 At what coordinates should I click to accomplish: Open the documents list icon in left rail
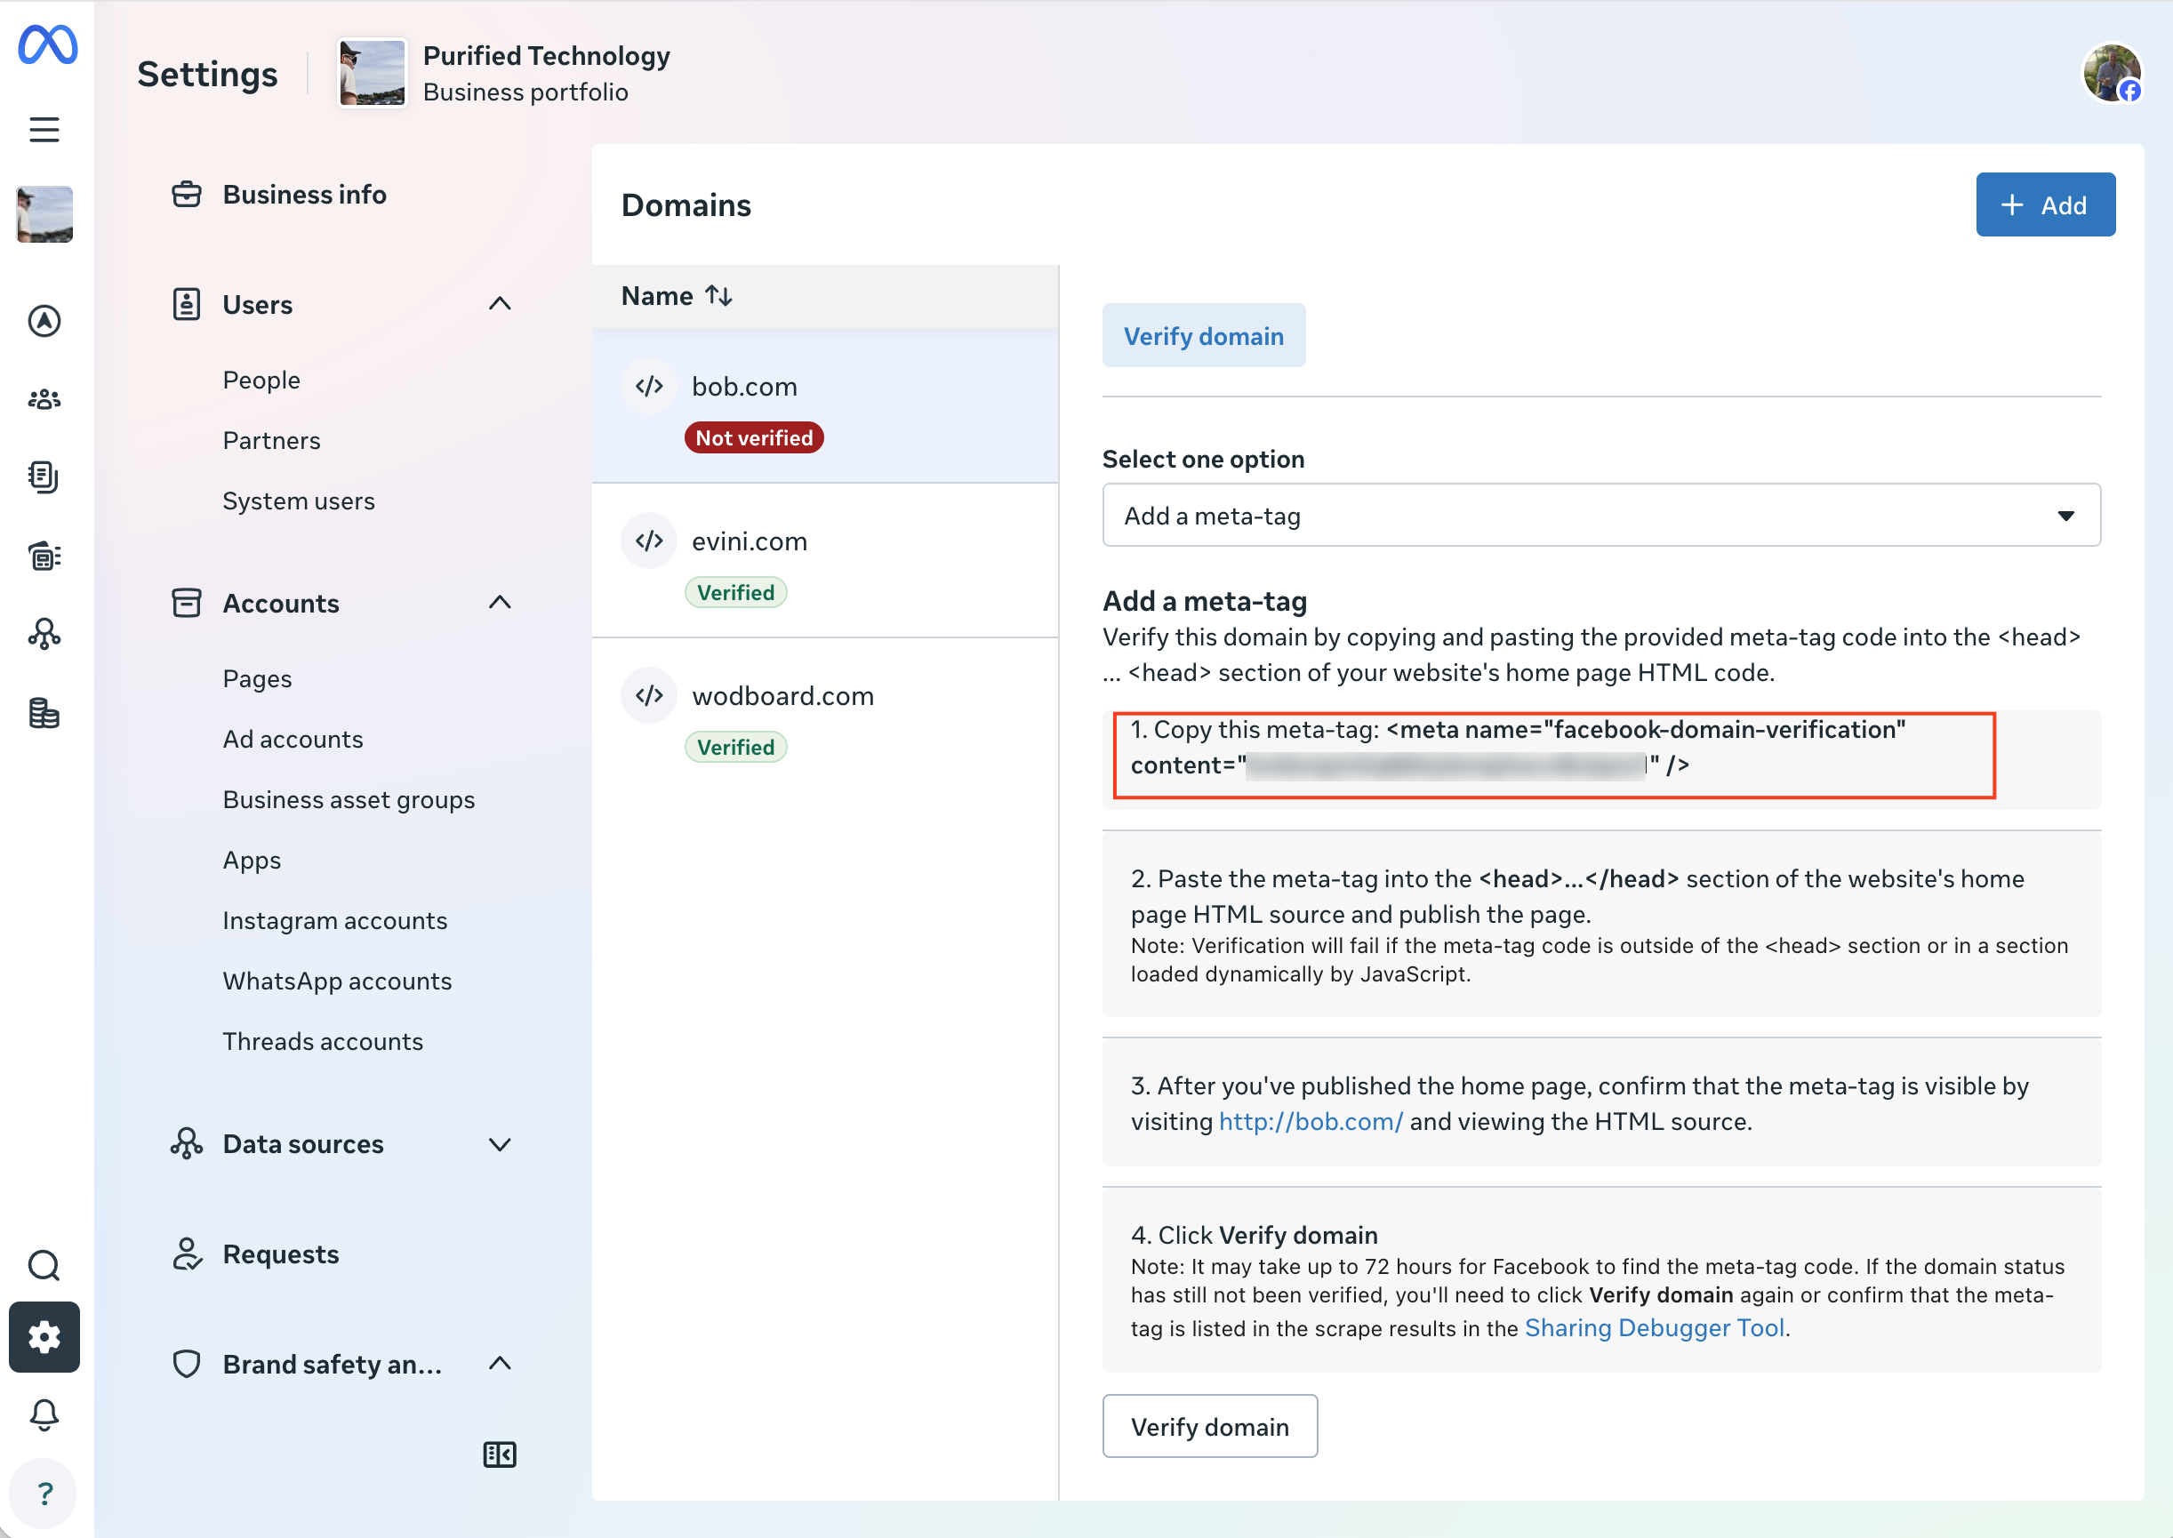tap(44, 477)
